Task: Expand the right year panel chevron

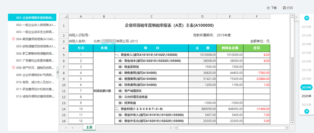Action: [x=297, y=17]
